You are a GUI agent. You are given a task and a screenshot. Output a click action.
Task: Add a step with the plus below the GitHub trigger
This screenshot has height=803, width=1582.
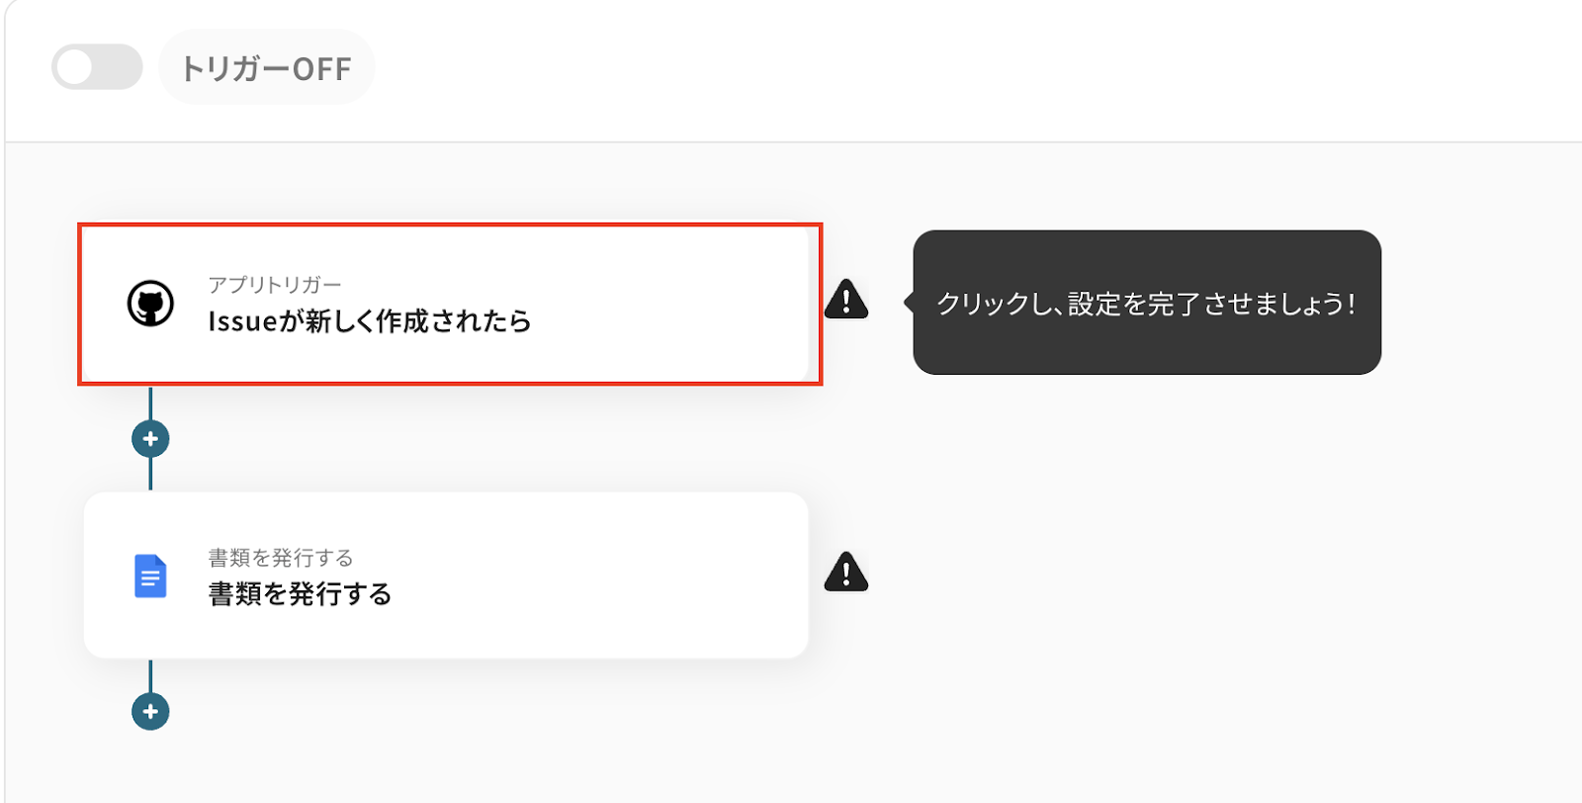pos(150,439)
